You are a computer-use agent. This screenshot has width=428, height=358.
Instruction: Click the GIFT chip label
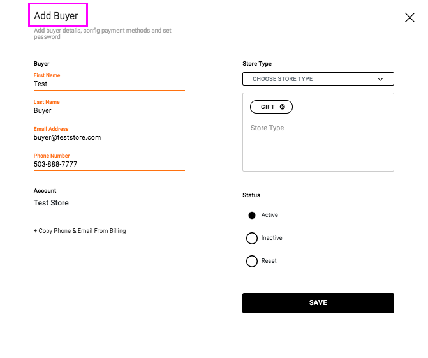coord(267,107)
